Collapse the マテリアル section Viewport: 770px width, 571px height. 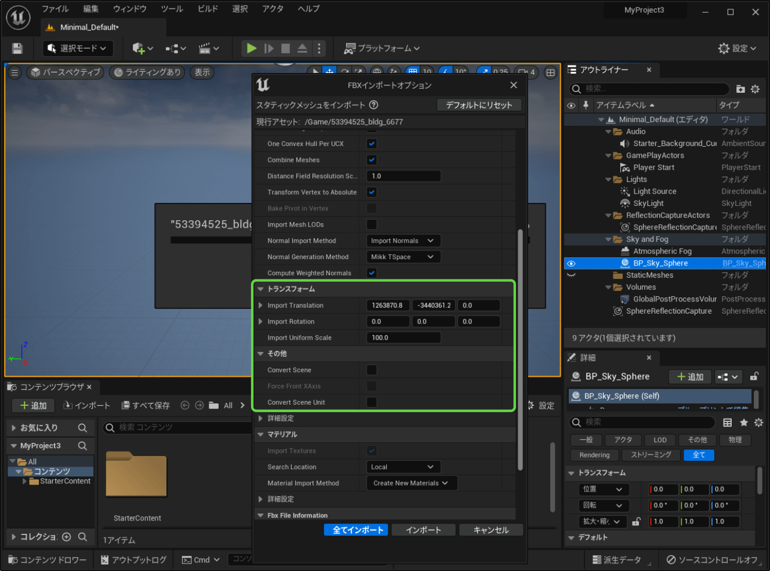[x=260, y=434]
